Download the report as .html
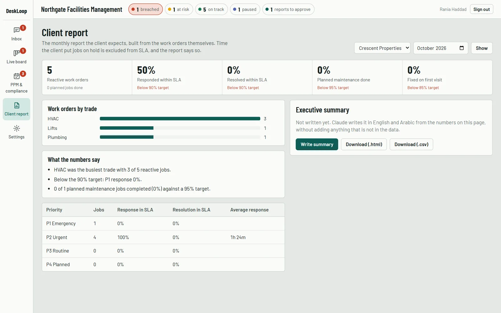The width and height of the screenshot is (501, 313). click(x=364, y=144)
